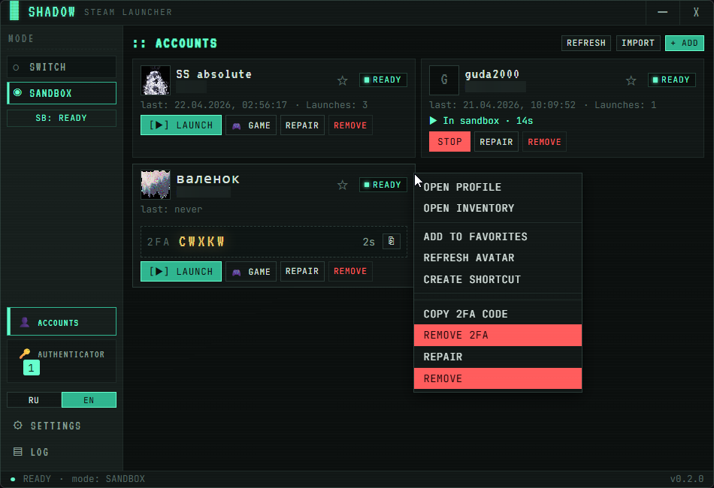Click version label v0.2.0

point(687,479)
